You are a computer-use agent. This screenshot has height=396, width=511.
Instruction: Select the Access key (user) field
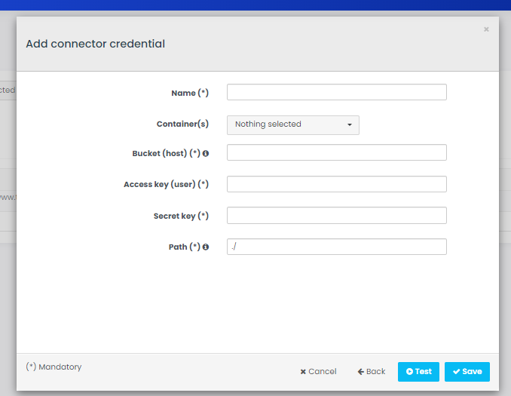pyautogui.click(x=336, y=184)
